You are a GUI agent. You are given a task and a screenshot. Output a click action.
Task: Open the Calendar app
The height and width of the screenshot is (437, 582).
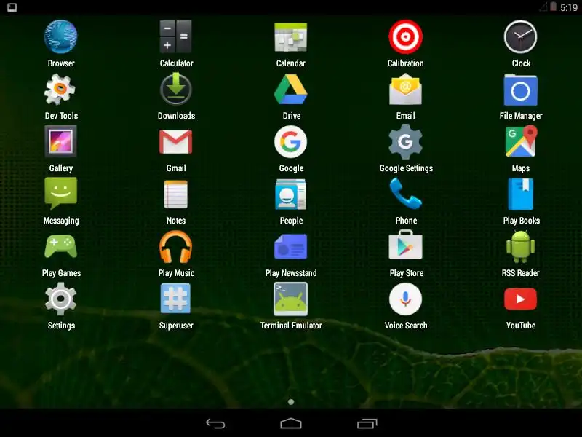click(290, 37)
